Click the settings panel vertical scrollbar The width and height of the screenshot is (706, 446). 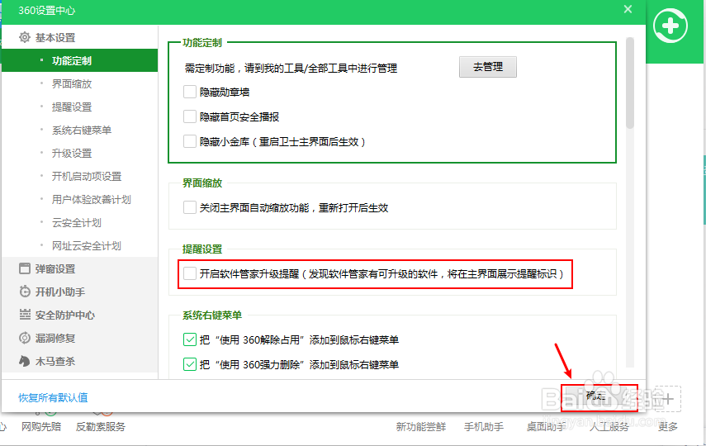point(630,83)
